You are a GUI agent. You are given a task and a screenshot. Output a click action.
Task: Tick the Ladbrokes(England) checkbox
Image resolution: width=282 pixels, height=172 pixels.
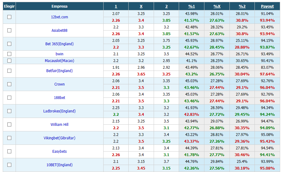point(9,111)
